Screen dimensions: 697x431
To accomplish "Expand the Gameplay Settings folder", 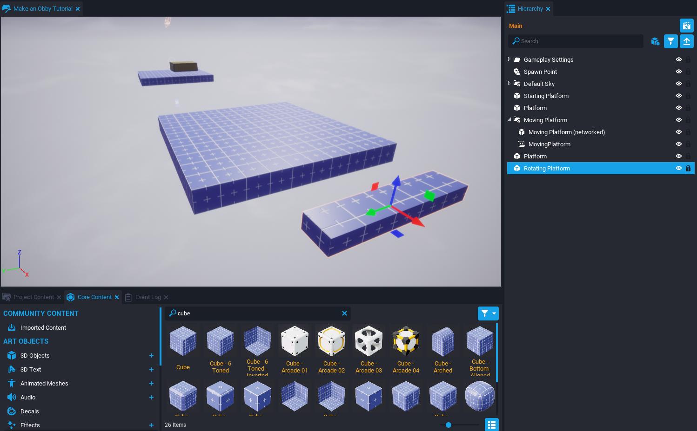I will click(509, 59).
